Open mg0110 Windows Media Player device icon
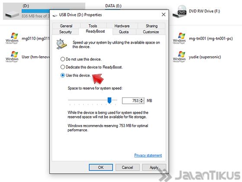The image size is (242, 182). pos(12,38)
